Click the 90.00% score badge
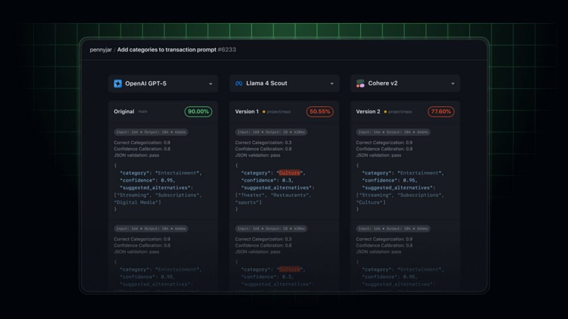The image size is (568, 319). tap(198, 111)
